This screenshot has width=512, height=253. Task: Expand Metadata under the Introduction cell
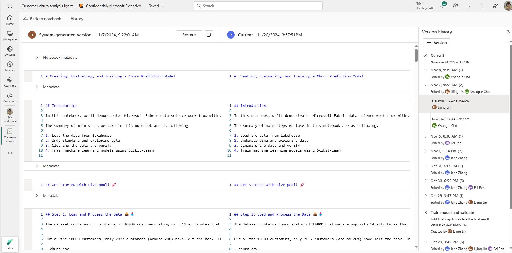(36, 166)
